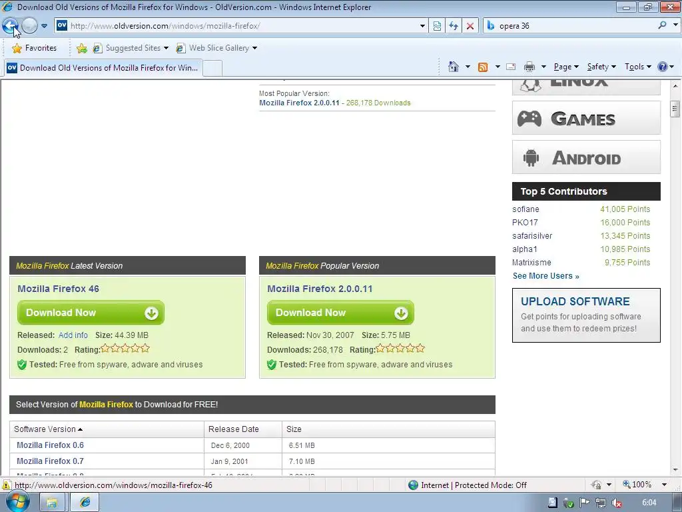682x512 pixels.
Task: Open Mozilla Firefox 2.0.0.11 popular version title
Action: [x=320, y=289]
